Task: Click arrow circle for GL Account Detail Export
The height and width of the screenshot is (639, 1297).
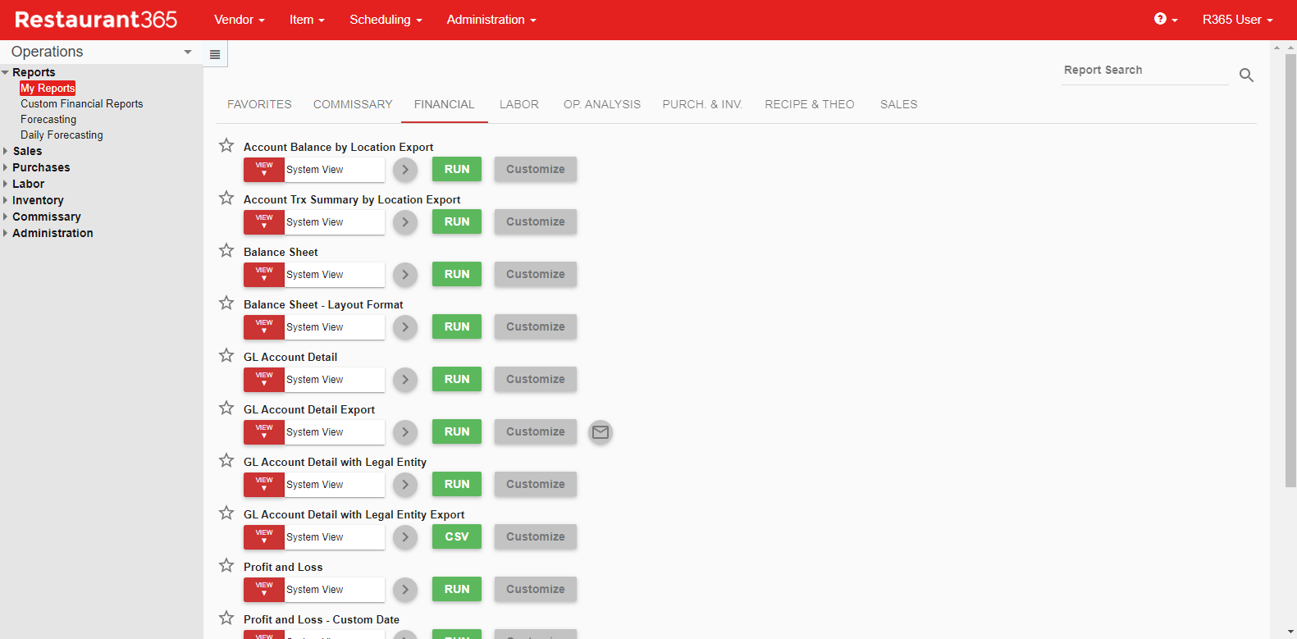Action: point(405,432)
